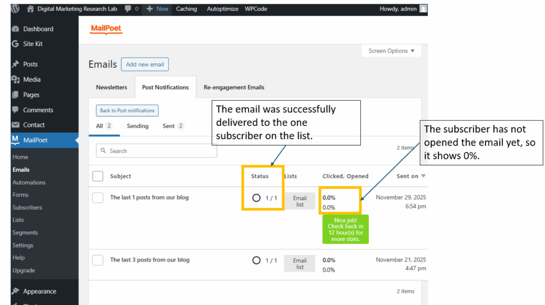Viewport: 545px width, 305px height.
Task: Click the Site Kit Google icon
Action: (15, 44)
